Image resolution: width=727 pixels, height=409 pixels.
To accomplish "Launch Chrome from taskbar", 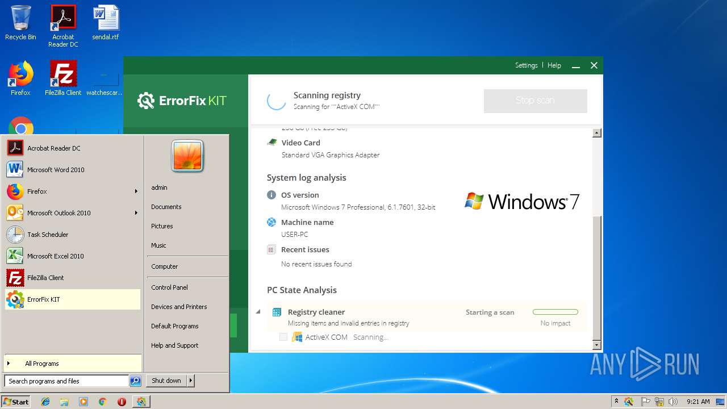I will pyautogui.click(x=102, y=402).
